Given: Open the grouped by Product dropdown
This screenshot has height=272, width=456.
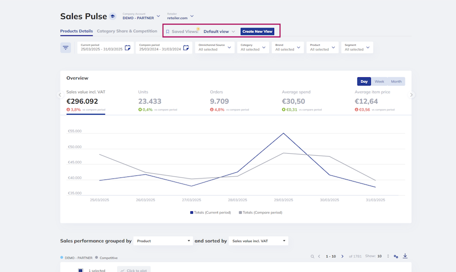Looking at the screenshot, I should click(x=163, y=241).
